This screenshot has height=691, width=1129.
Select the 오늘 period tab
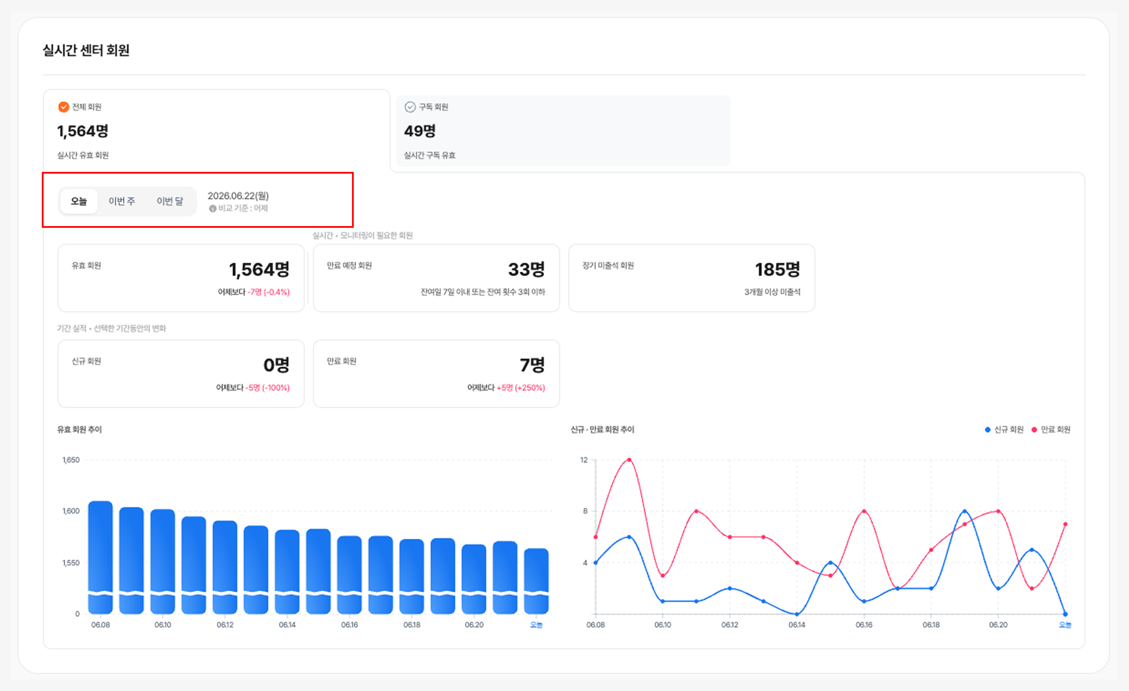click(79, 201)
